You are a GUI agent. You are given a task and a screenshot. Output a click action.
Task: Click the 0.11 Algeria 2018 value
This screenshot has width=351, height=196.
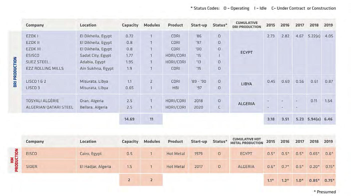[x=314, y=101]
